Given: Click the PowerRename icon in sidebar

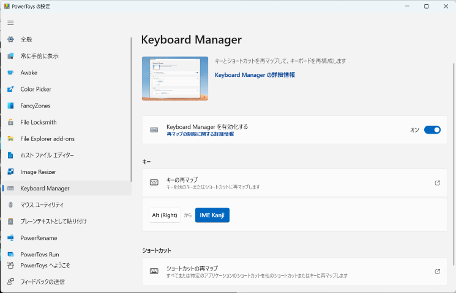Looking at the screenshot, I should tap(10, 238).
